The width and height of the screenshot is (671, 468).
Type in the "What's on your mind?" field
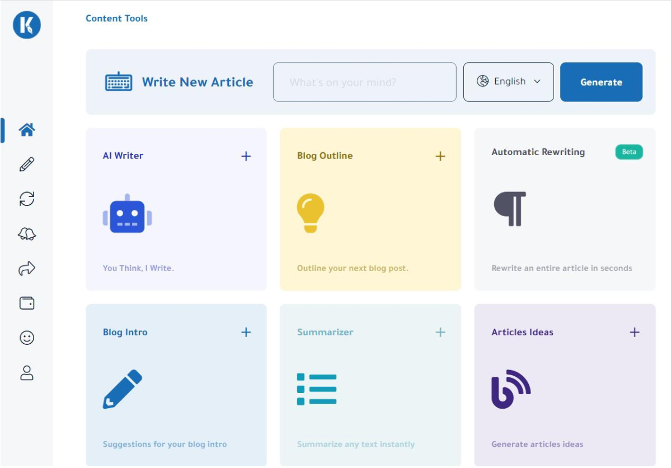364,82
